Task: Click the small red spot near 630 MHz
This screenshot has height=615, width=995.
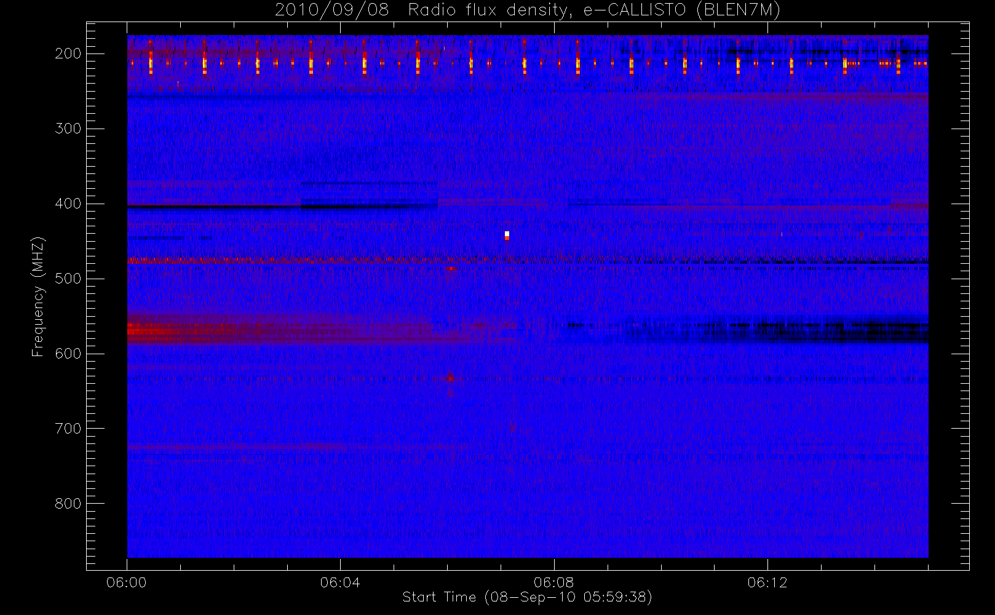Action: [451, 378]
